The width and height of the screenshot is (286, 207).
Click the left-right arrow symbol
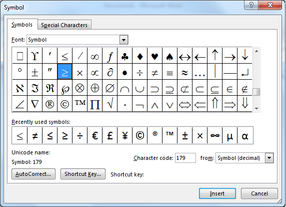[185, 56]
